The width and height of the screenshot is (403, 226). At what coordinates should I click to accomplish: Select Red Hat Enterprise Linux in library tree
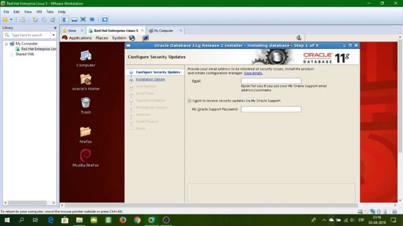[36, 49]
